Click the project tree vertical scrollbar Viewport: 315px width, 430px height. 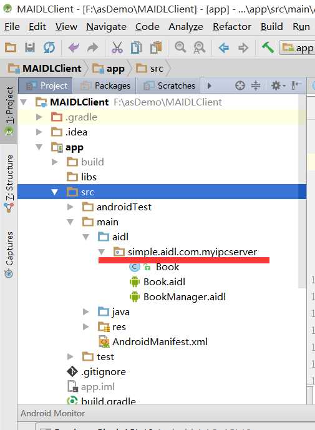pos(302,192)
